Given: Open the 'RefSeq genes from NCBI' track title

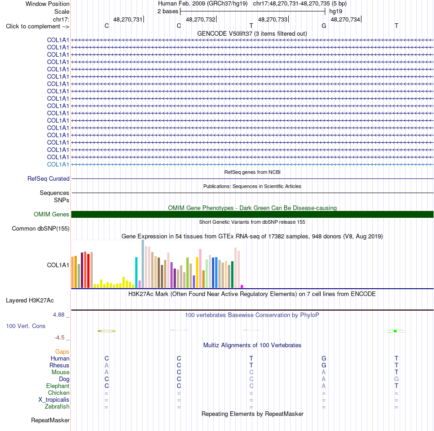Looking at the screenshot, I should (x=252, y=172).
